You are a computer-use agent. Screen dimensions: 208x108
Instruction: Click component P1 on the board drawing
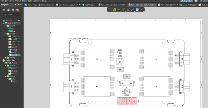tap(127, 76)
